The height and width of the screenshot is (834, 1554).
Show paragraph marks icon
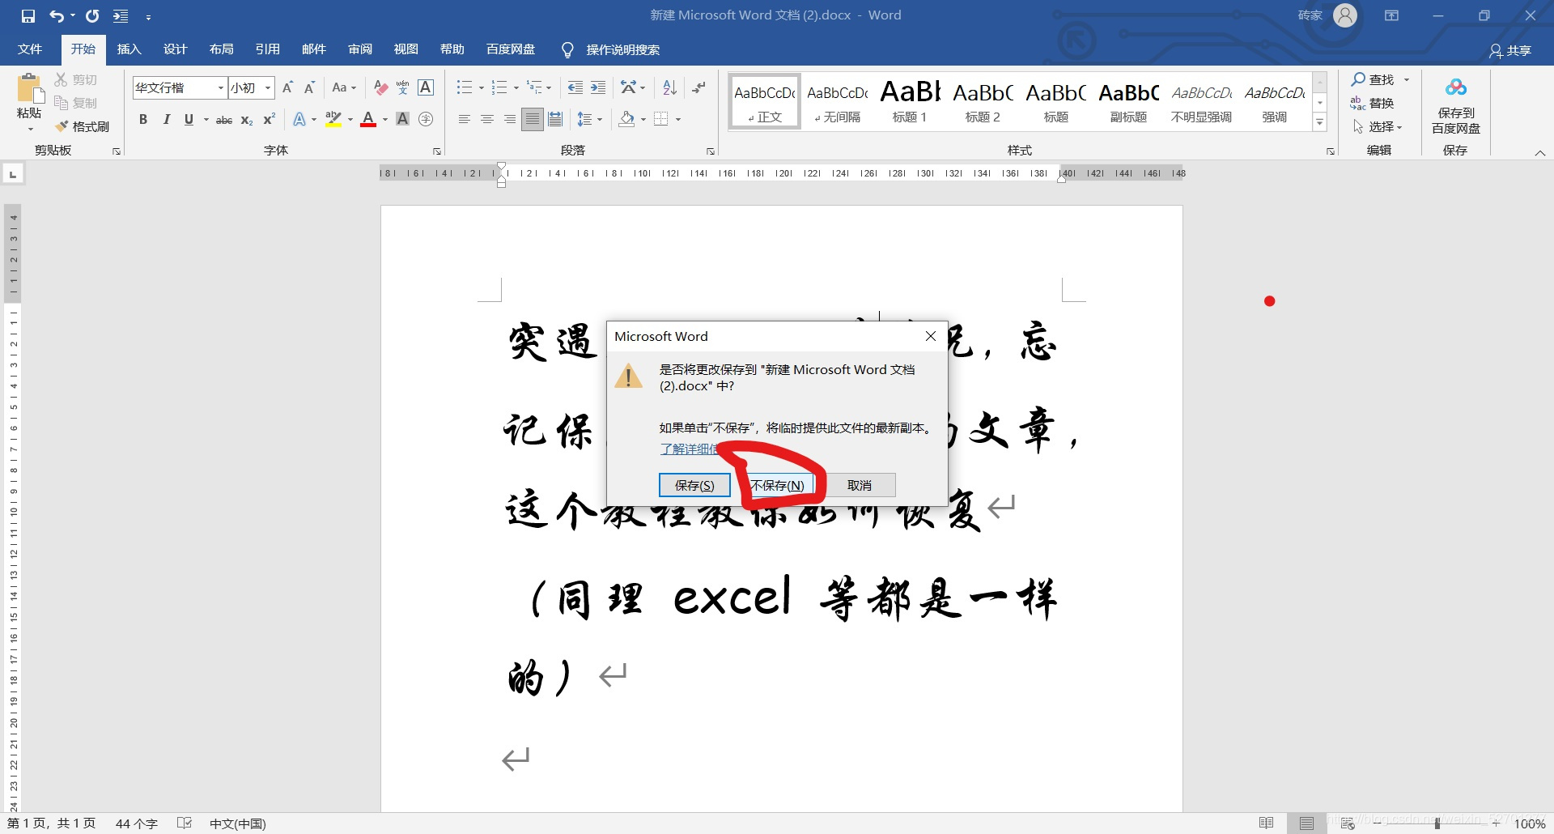pos(698,87)
